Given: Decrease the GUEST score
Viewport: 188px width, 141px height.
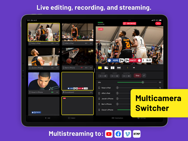Looking at the screenshot, I should pos(112,76).
